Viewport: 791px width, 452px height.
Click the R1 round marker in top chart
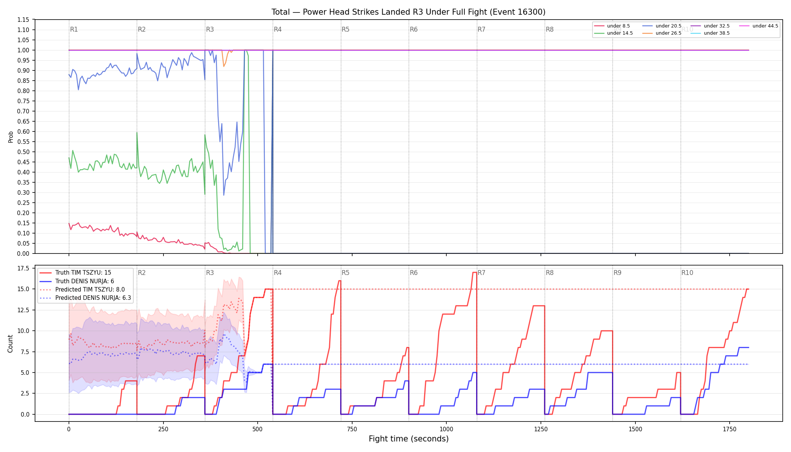[x=74, y=29]
